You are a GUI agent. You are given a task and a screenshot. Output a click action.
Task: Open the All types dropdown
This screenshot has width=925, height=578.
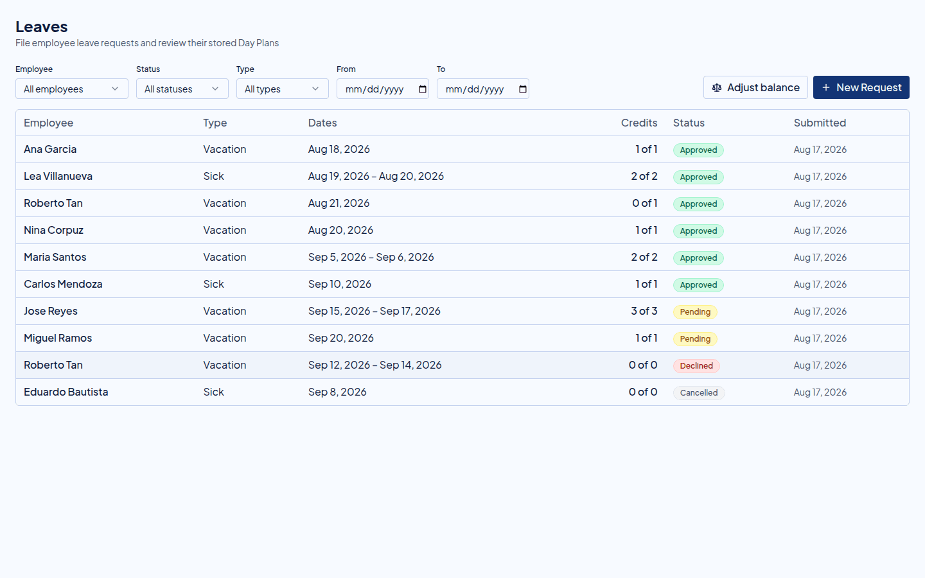point(283,89)
